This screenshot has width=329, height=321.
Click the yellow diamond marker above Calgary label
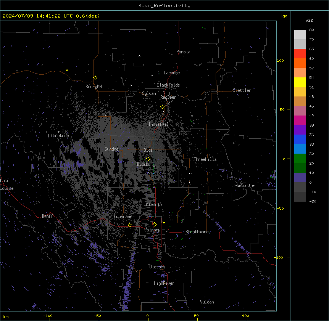[155, 225]
